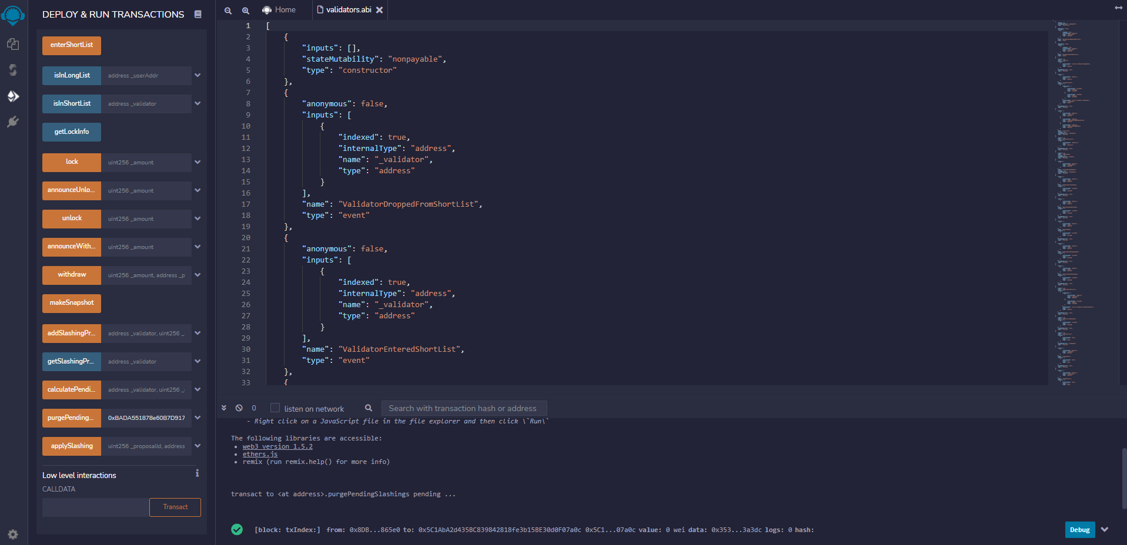Open the ethers.js link
Image resolution: width=1127 pixels, height=545 pixels.
[x=260, y=454]
